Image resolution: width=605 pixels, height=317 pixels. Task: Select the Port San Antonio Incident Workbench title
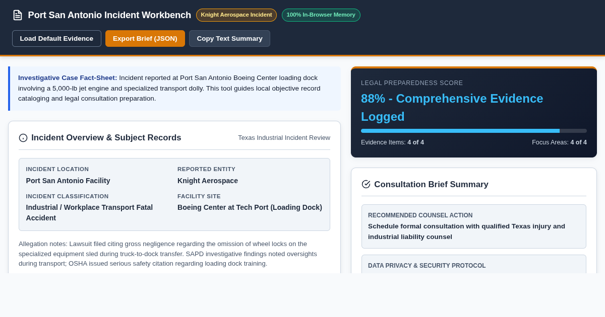(x=109, y=15)
